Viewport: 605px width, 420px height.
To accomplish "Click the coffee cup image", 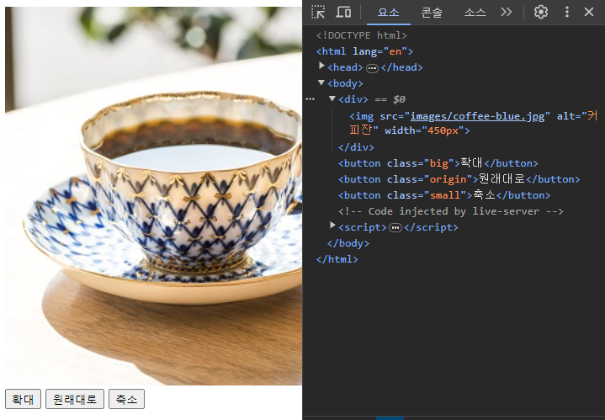I will point(154,196).
